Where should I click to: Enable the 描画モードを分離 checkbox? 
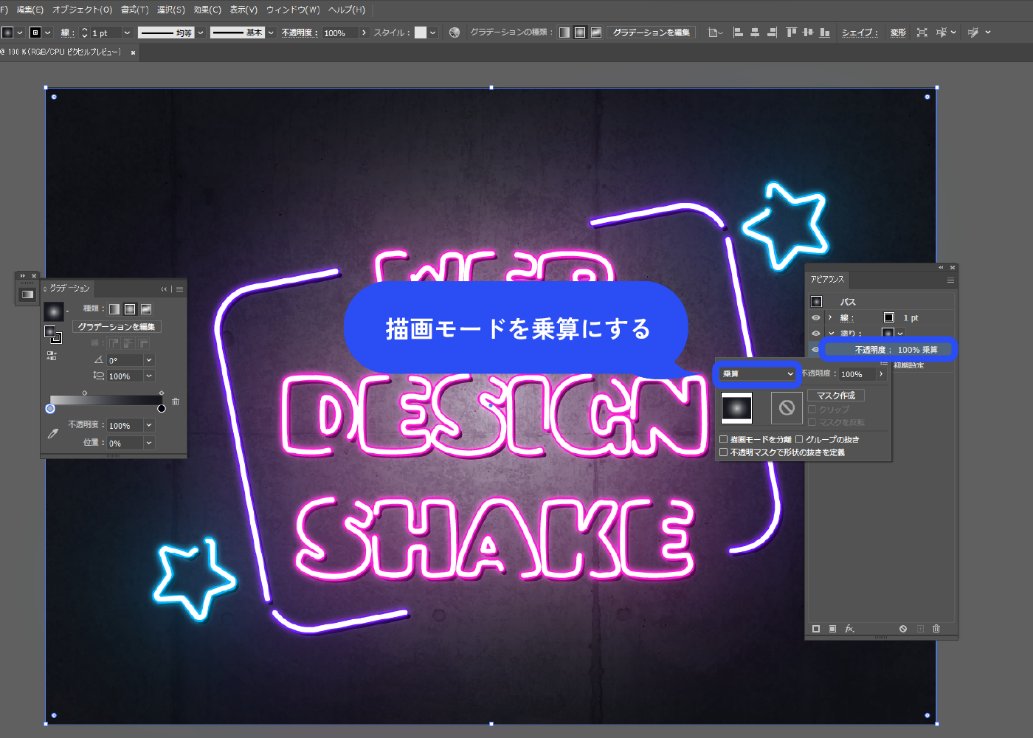723,439
